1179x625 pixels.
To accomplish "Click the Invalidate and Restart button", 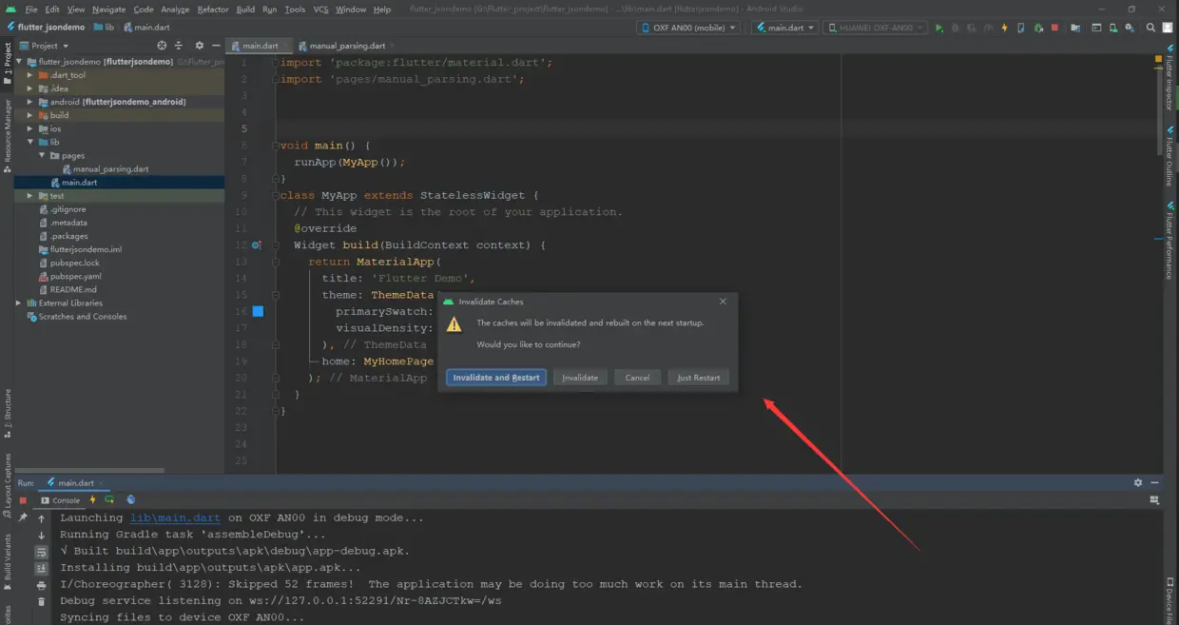I will [496, 378].
